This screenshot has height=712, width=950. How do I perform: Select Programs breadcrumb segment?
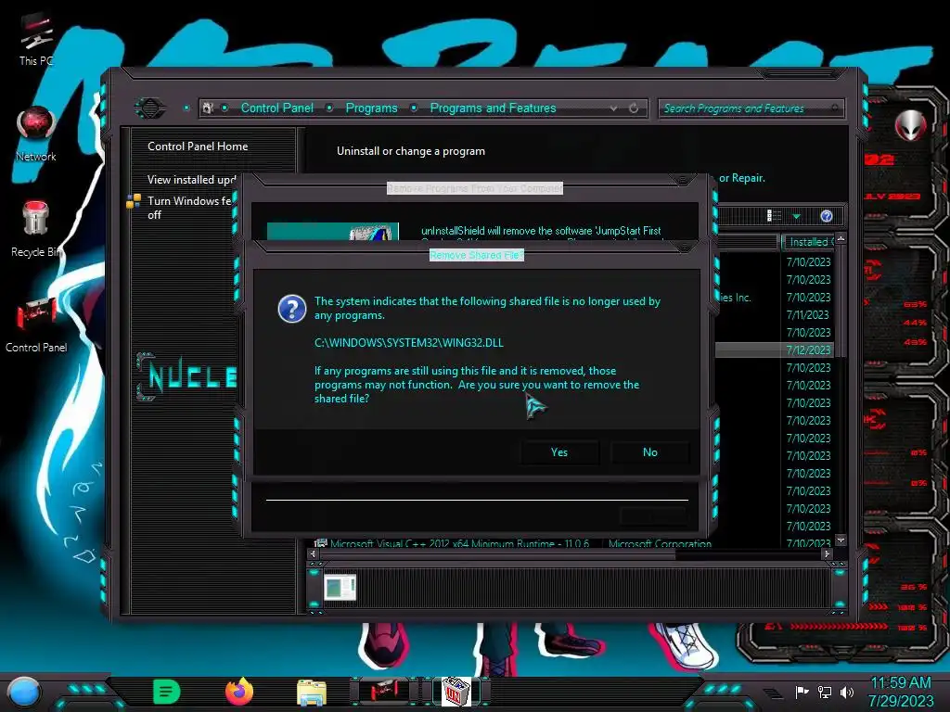[x=371, y=108]
